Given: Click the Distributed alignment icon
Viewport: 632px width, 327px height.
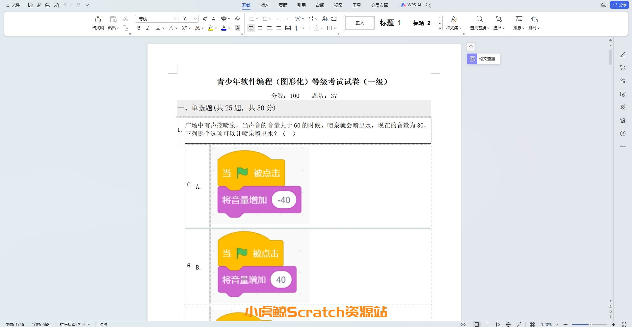Looking at the screenshot, I should click(288, 28).
